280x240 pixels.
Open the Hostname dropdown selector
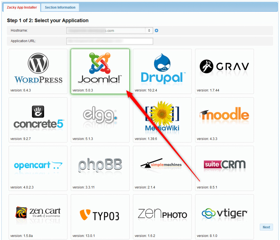[x=149, y=30]
